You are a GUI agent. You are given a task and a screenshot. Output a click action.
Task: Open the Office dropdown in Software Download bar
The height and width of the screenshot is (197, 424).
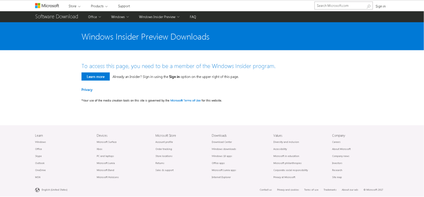point(95,17)
